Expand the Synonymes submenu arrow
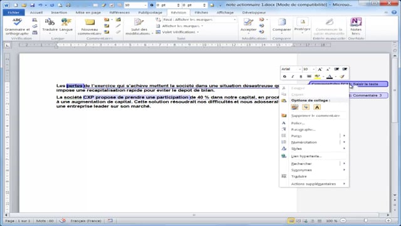The width and height of the screenshot is (401, 226). click(344, 169)
